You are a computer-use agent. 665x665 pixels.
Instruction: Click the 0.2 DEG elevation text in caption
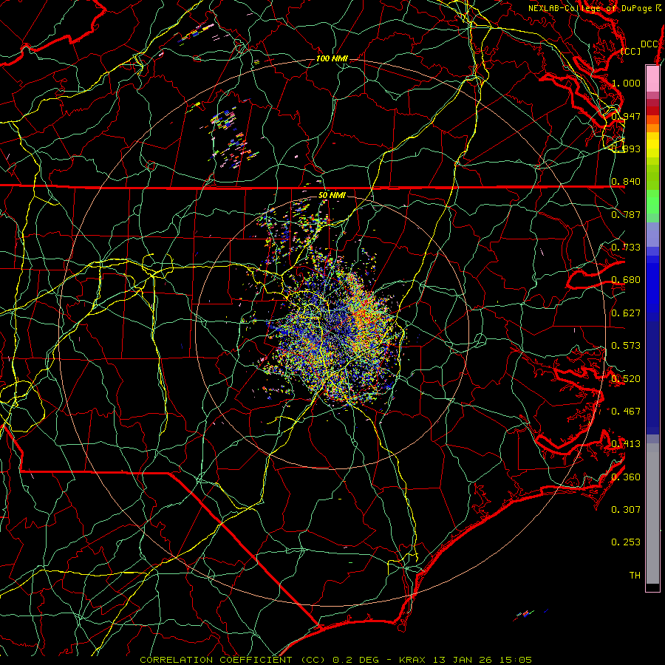[x=356, y=660]
